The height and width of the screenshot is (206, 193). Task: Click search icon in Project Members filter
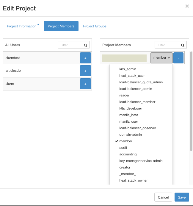point(183,45)
